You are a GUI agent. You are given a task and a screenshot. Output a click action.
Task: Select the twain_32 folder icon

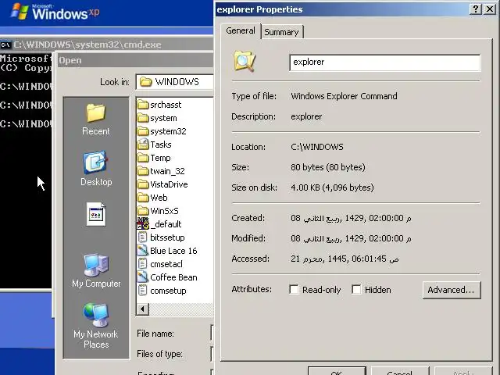[143, 171]
